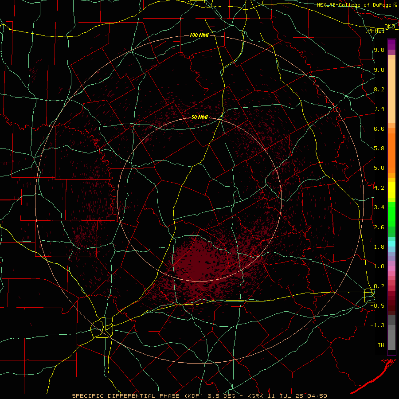Image resolution: width=399 pixels, height=399 pixels.
Task: Pick the purple band atop the color scale
Action: pyautogui.click(x=391, y=45)
